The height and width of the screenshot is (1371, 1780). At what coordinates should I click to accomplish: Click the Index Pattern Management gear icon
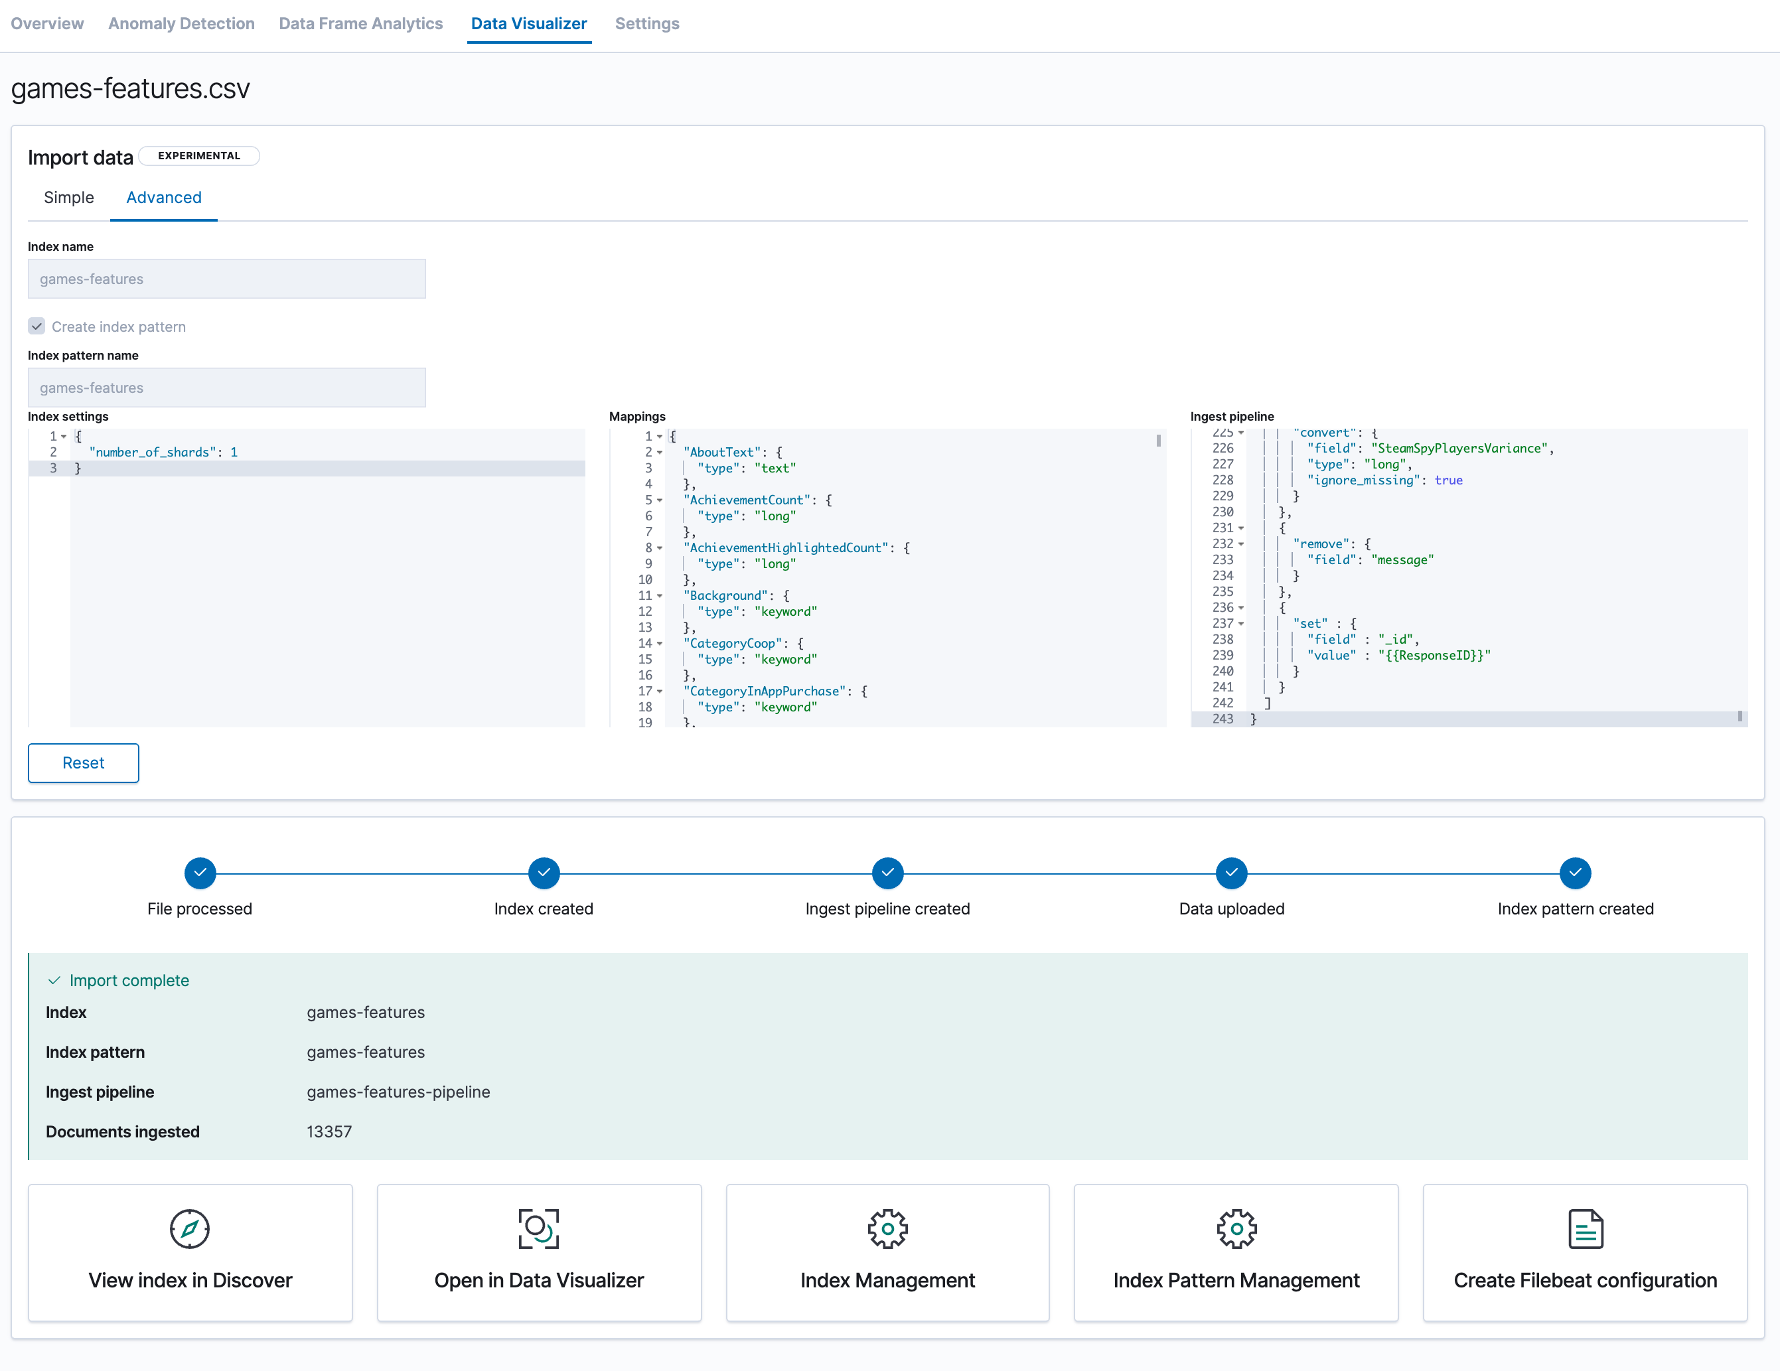pyautogui.click(x=1236, y=1228)
